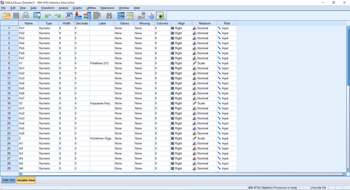
Task: Open Type cell for Pe3 row
Action: point(48,38)
